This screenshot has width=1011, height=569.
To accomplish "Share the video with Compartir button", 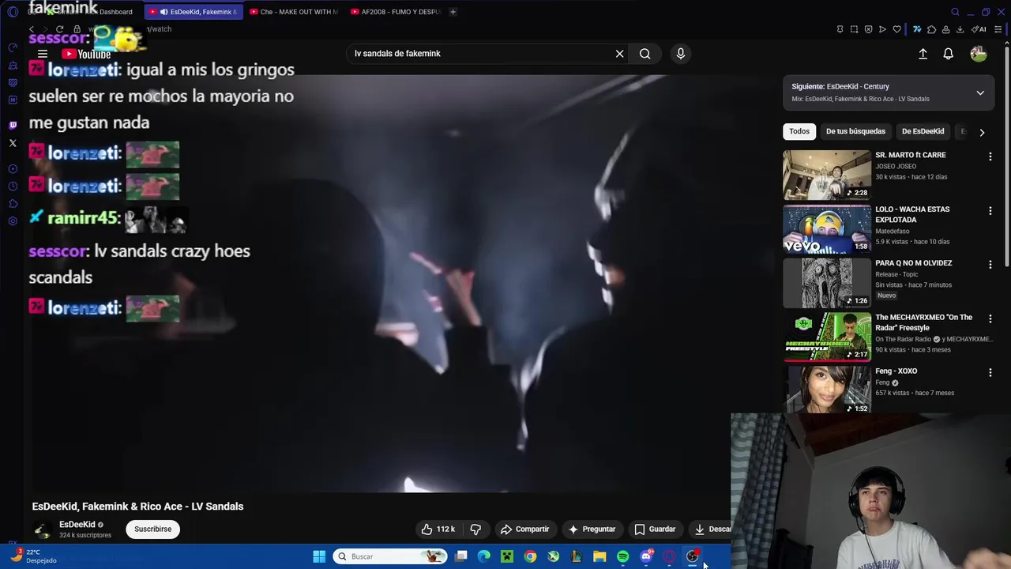I will (x=525, y=529).
